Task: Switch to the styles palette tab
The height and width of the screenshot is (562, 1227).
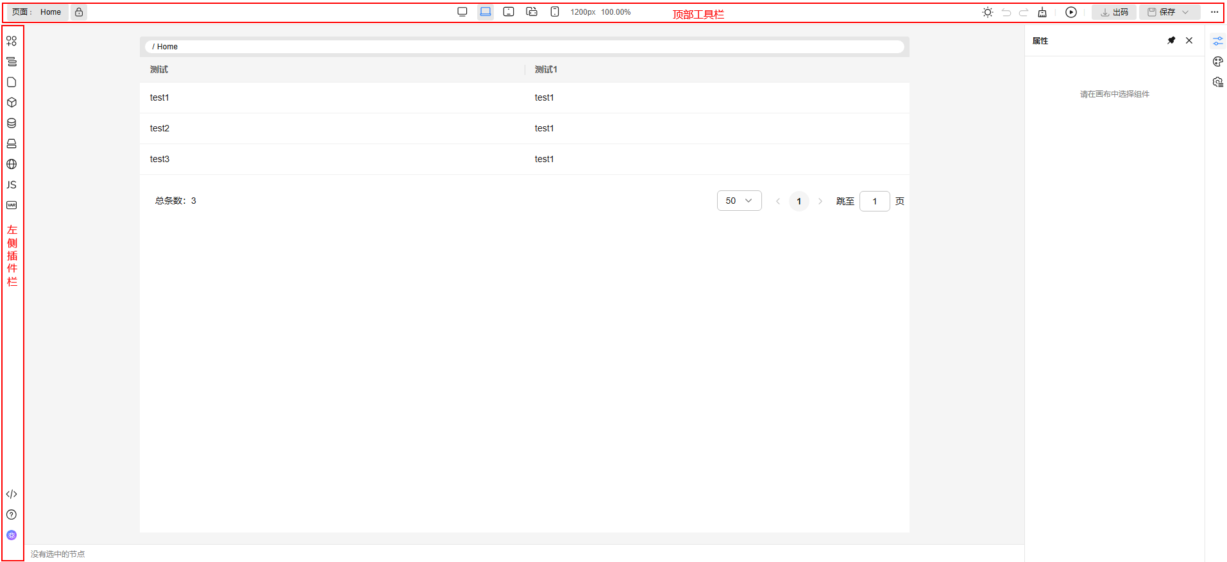Action: (x=1217, y=62)
